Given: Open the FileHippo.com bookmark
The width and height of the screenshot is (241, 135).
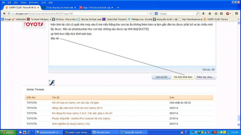Looking at the screenshot, I should click(140, 19).
